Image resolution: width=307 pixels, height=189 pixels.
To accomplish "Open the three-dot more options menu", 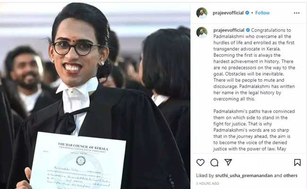I will click(x=297, y=13).
